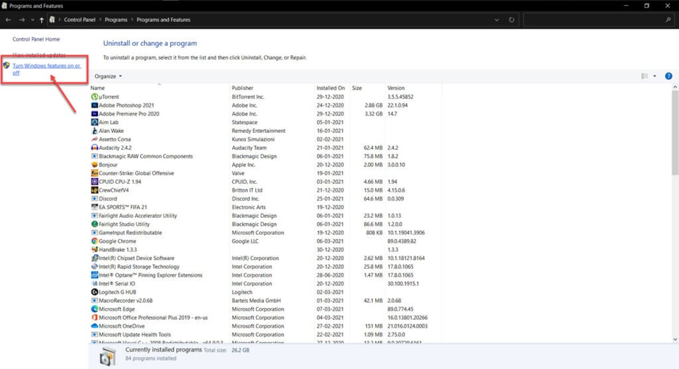Navigate to Programs breadcrumb

116,20
